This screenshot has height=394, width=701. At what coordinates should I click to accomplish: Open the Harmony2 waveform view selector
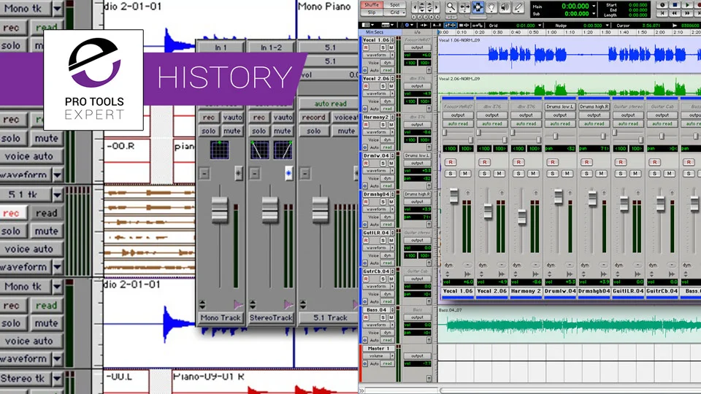[x=379, y=132]
